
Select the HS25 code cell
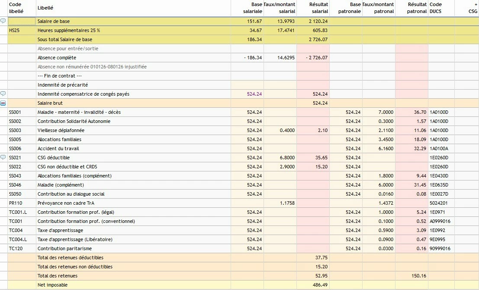click(14, 30)
